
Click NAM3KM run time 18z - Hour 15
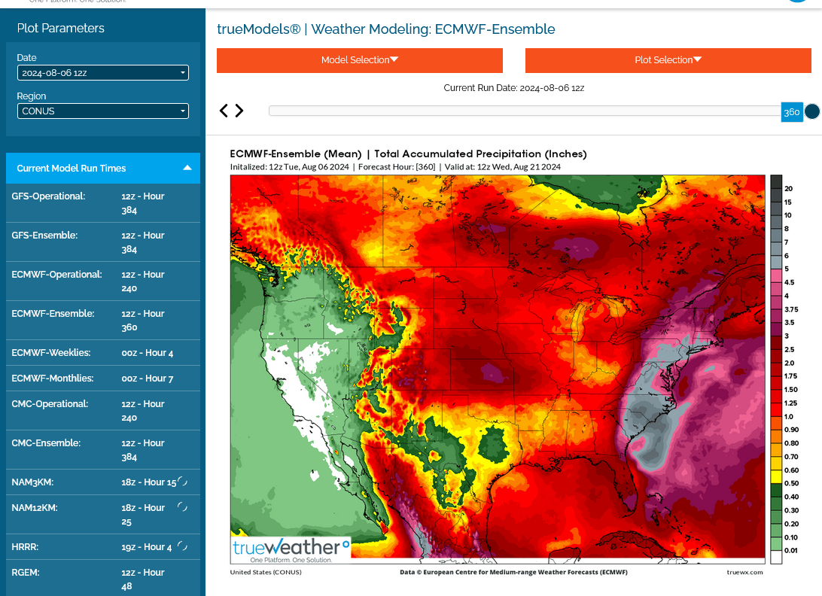pos(149,482)
